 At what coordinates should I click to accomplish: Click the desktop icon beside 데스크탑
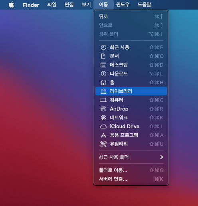pos(103,65)
